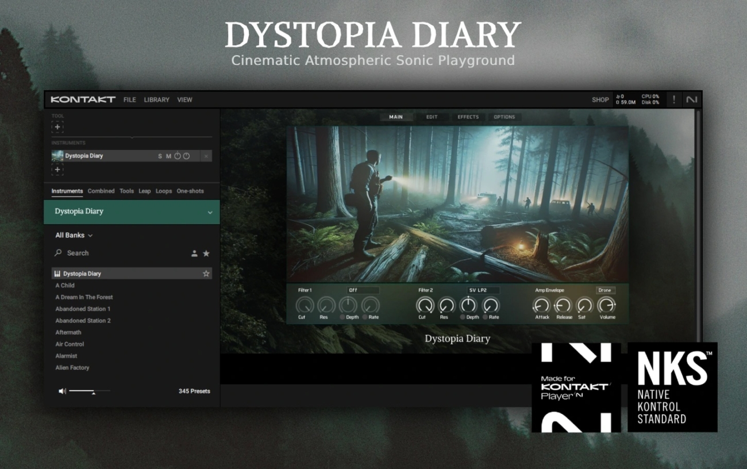This screenshot has height=469, width=747.
Task: Open the Filter 2 type dropdown SV LP2
Action: click(483, 290)
